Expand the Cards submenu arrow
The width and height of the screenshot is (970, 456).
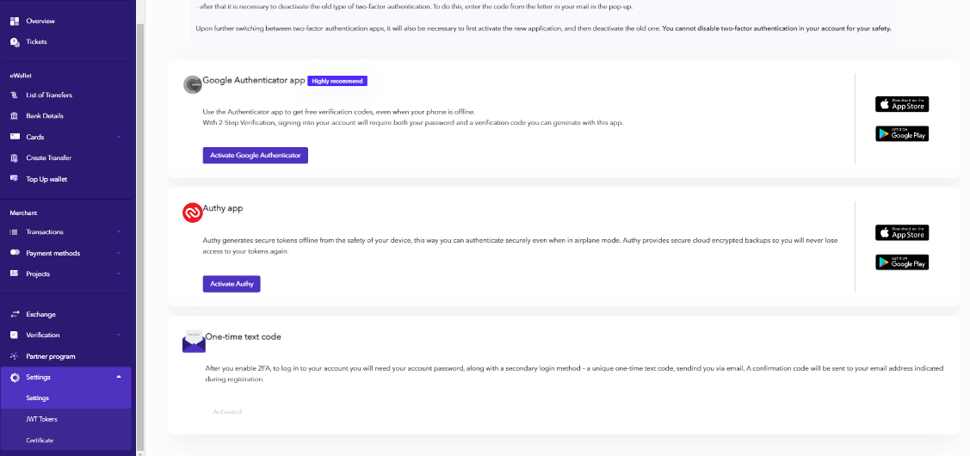coord(119,138)
